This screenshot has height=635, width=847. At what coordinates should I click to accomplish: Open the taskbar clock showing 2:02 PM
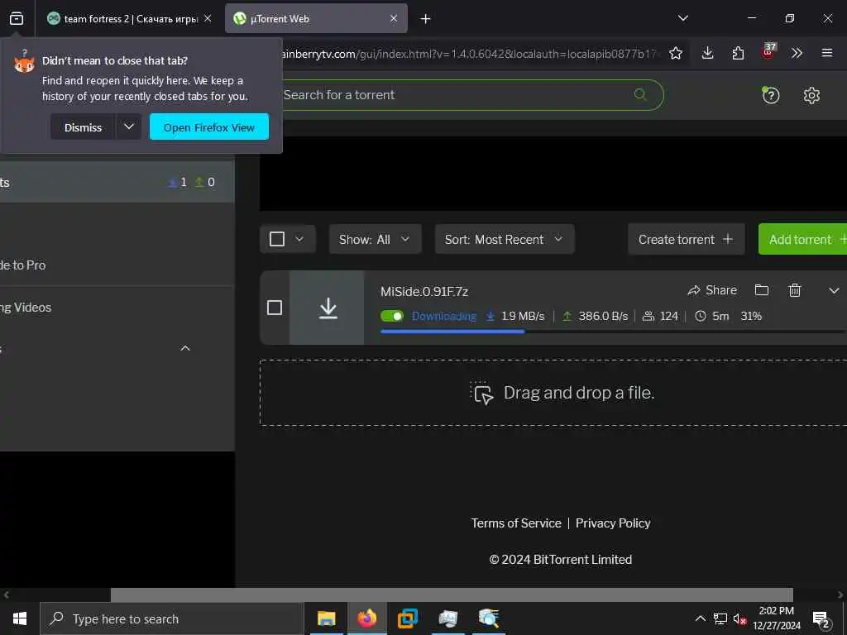pyautogui.click(x=777, y=618)
